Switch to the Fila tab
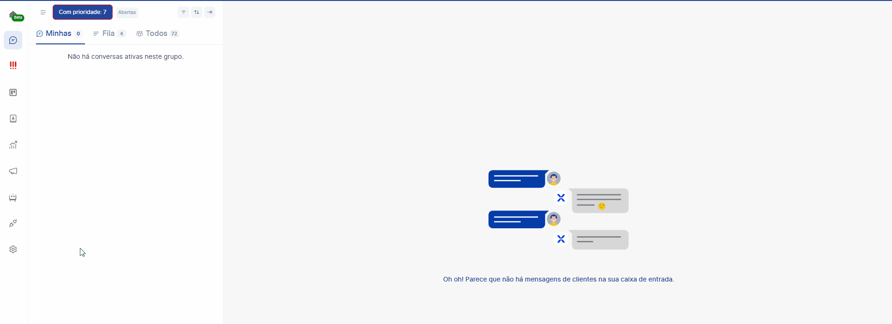Viewport: 892px width, 324px height. coord(109,34)
